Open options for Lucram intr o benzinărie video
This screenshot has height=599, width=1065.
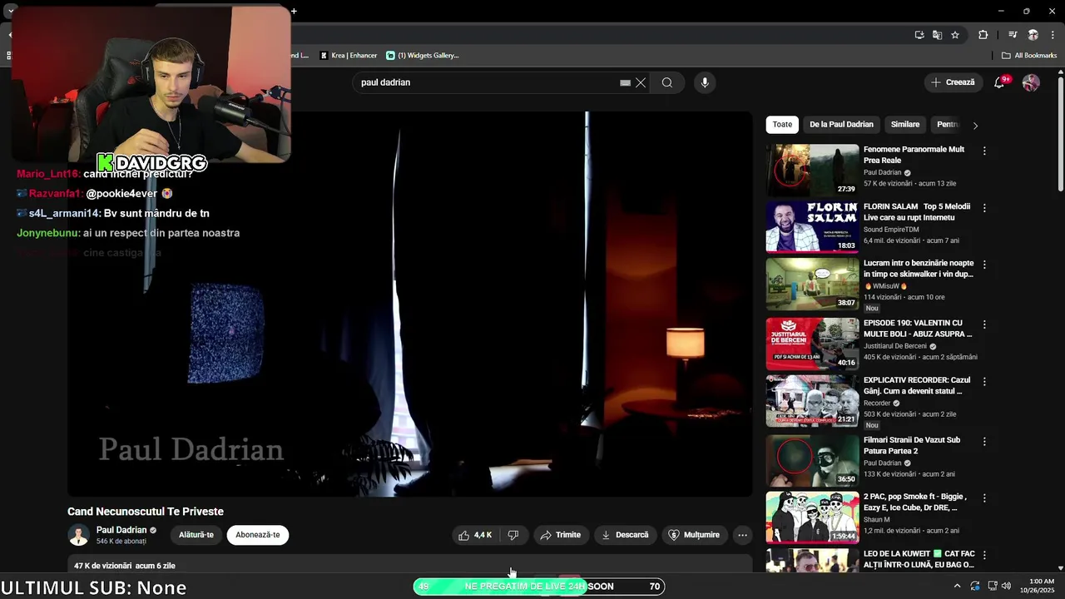(984, 265)
